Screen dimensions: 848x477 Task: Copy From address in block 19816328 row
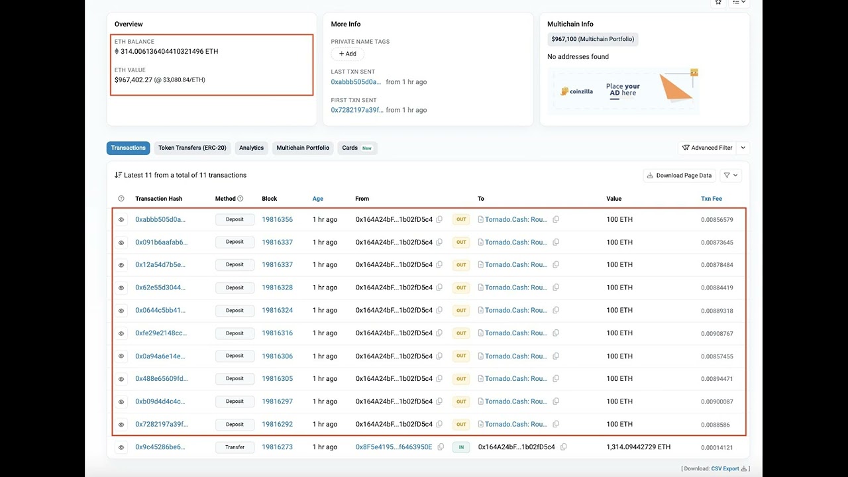point(439,288)
